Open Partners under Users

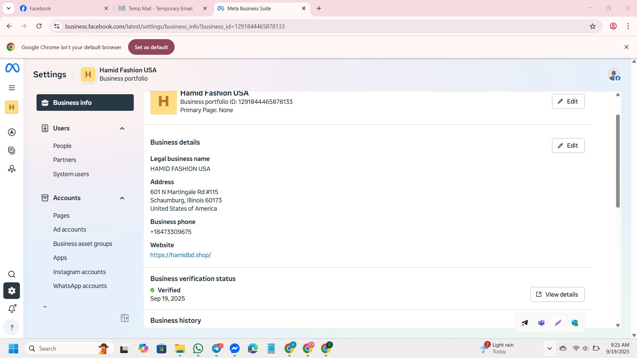coord(65,160)
